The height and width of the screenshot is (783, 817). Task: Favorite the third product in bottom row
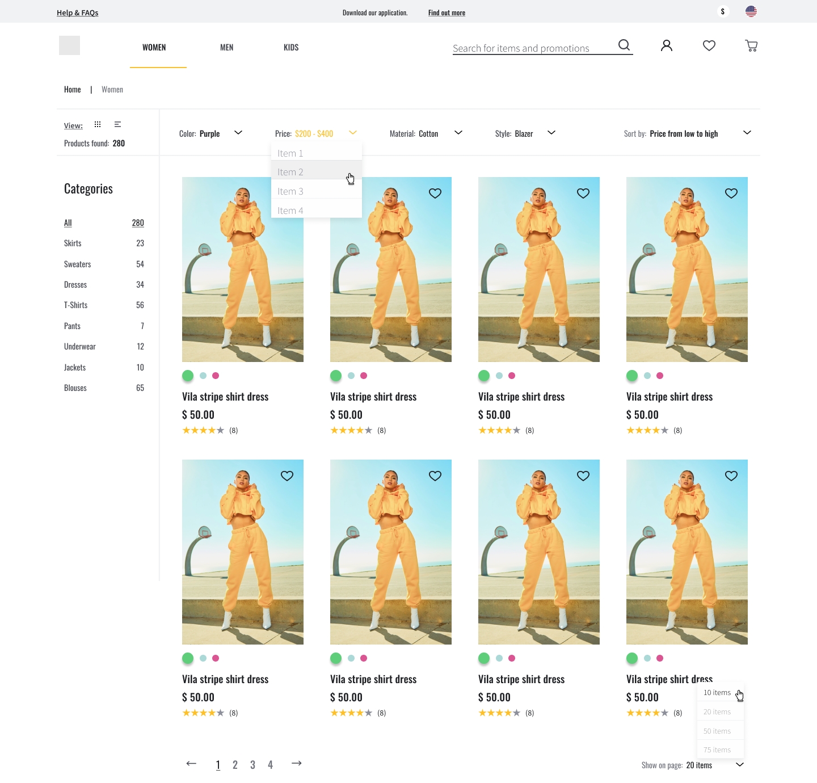(x=583, y=476)
